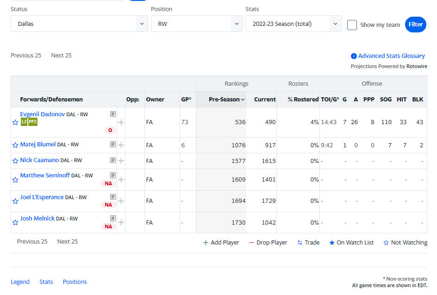Screen dimensions: 437x295
Task: Add Nick Caamano with plus icon
Action: (121, 161)
